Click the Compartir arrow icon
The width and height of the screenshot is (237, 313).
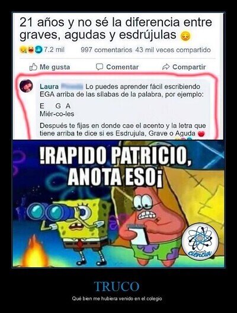166,67
